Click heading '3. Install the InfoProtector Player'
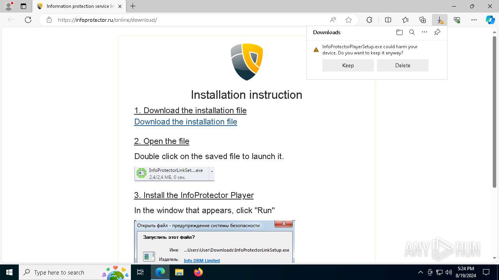Screen dimensions: 499x280 tap(194, 195)
